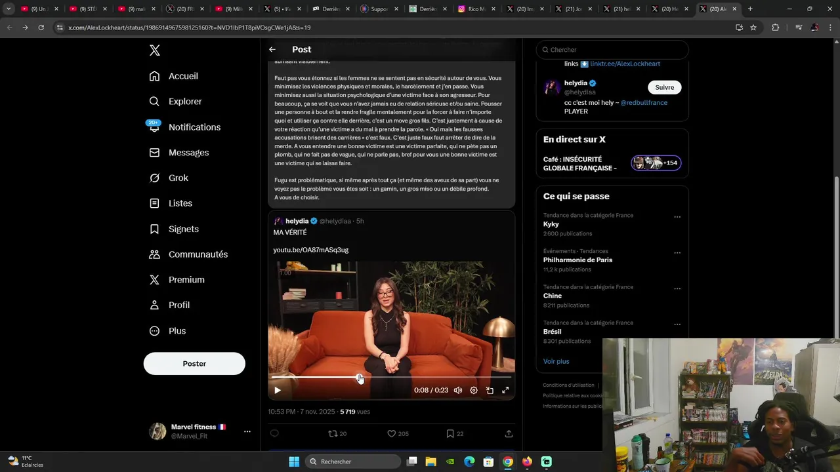Image resolution: width=840 pixels, height=472 pixels.
Task: Open the tab search dropdown arrow
Action: coord(9,9)
